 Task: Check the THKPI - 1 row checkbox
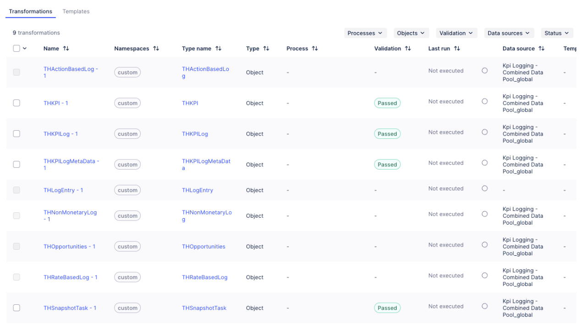tap(16, 103)
